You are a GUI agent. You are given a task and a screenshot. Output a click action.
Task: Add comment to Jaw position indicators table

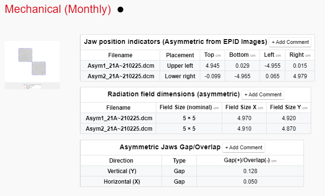tap(290, 42)
